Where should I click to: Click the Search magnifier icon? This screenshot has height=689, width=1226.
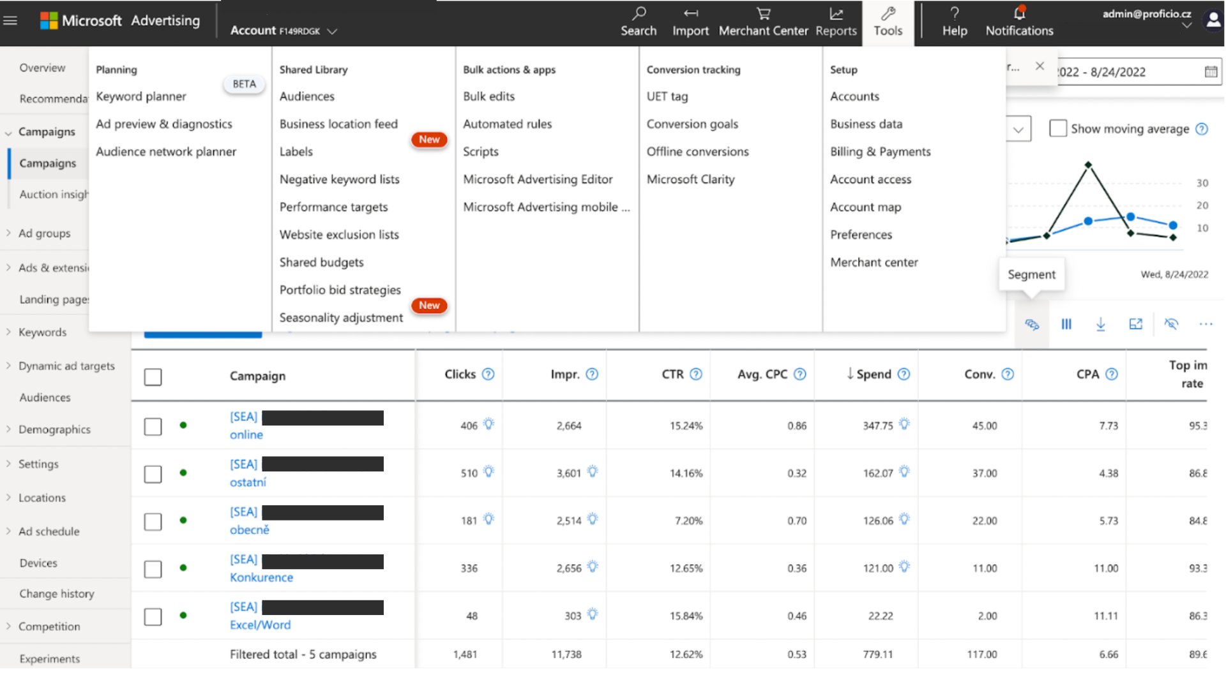tap(639, 13)
